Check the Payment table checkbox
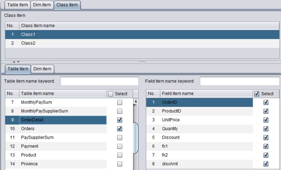The image size is (281, 170). tap(119, 146)
